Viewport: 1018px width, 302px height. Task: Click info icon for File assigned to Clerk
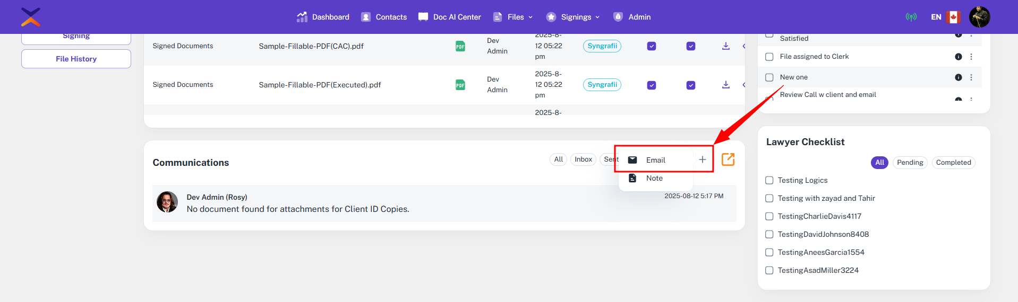(x=958, y=57)
